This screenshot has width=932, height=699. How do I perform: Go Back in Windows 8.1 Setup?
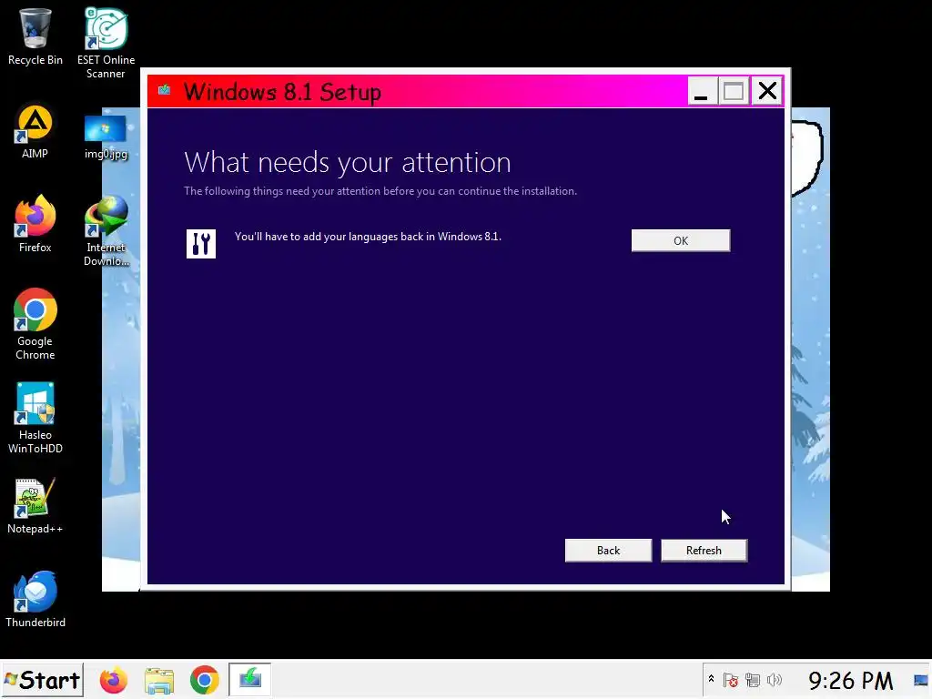[608, 551]
